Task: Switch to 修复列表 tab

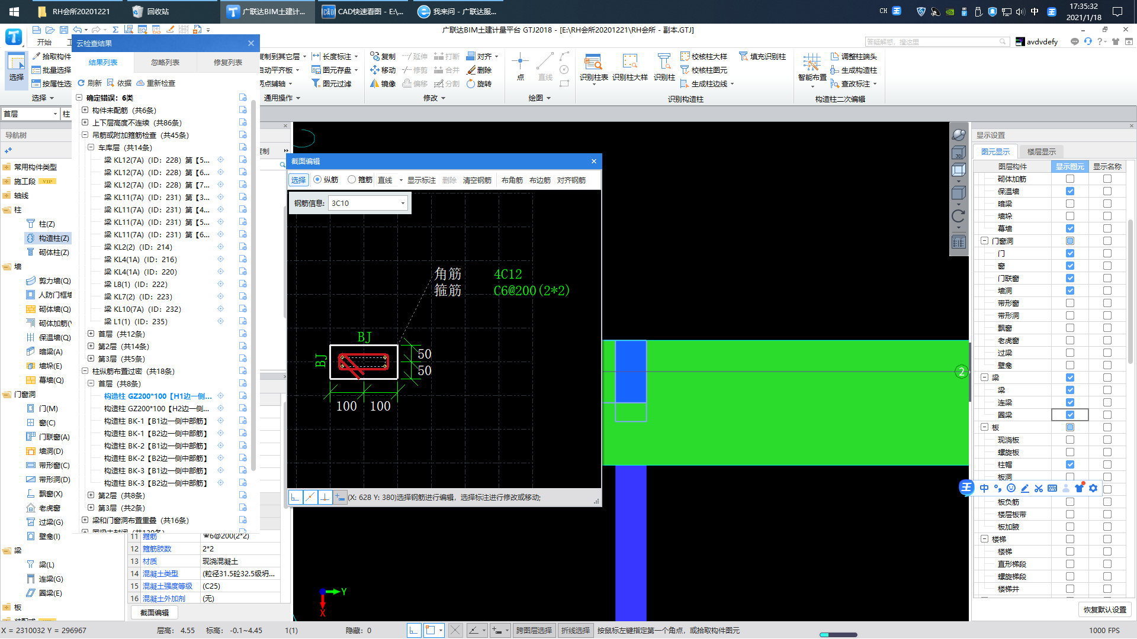Action: [x=228, y=62]
